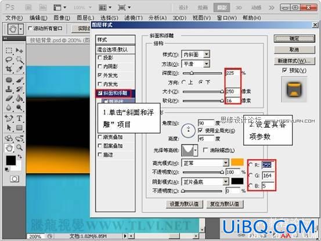Open the 滤镜(T) menu

click(134, 18)
